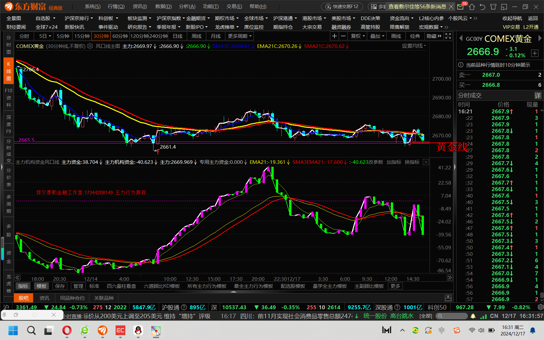544x340 pixels.
Task: Open the mail inbox with 56 badge
Action: coord(461,6)
